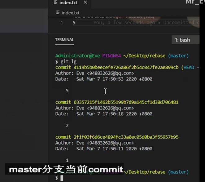Click the 'You, a few seconds ago' blame annotation
Viewport: 205px width, 182px height.
(x=124, y=23)
